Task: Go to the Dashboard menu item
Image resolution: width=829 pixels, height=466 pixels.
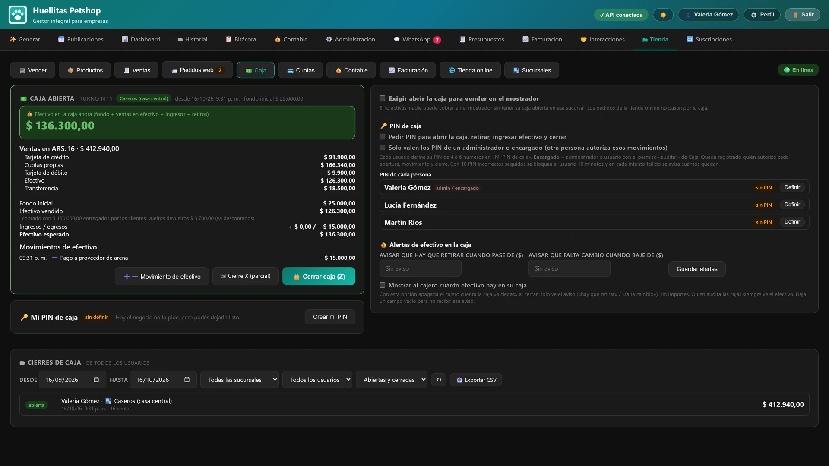Action: coord(141,39)
